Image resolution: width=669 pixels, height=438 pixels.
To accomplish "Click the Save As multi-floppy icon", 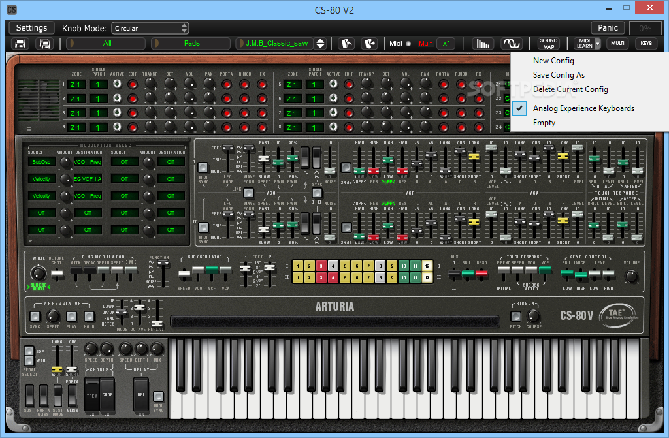I will click(45, 44).
